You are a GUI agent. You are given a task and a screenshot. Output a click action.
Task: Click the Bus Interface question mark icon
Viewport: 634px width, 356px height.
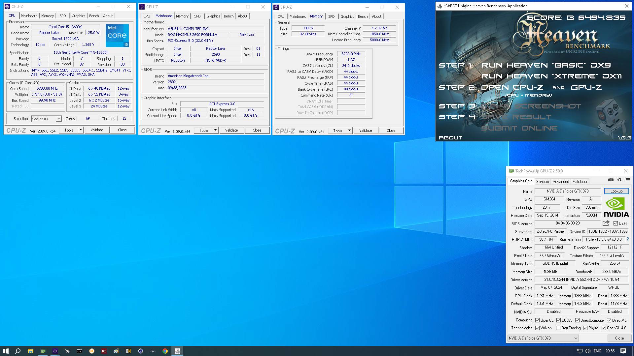click(x=628, y=239)
